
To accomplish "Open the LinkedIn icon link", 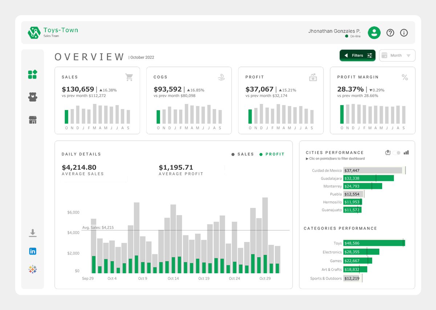I will pyautogui.click(x=33, y=251).
